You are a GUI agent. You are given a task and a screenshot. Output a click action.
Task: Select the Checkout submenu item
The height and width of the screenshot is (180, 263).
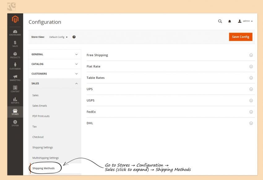point(38,137)
